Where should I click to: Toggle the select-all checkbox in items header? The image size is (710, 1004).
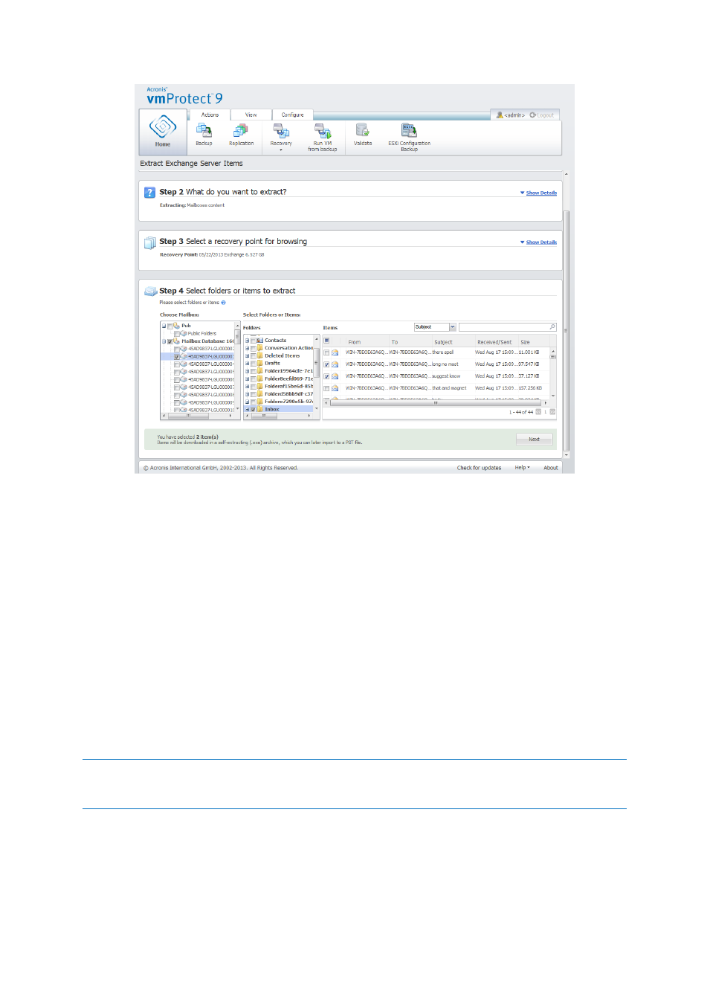point(326,341)
